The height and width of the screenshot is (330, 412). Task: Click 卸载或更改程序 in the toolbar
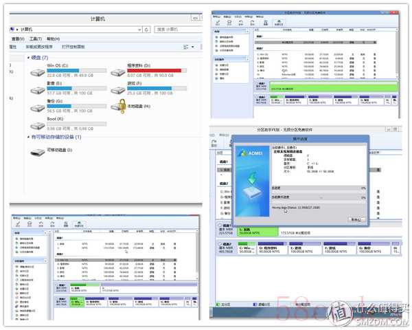click(x=40, y=47)
